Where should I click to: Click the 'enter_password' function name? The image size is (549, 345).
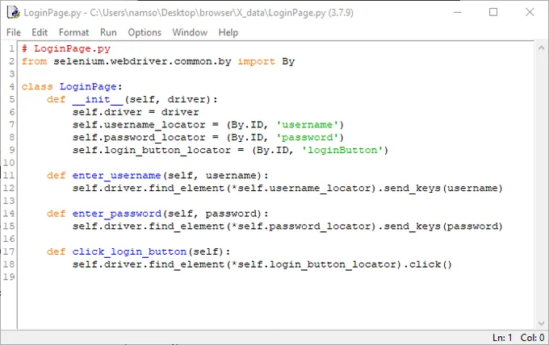click(116, 214)
